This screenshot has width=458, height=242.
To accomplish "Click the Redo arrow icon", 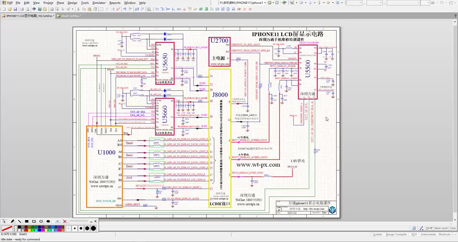I will tap(130, 9).
